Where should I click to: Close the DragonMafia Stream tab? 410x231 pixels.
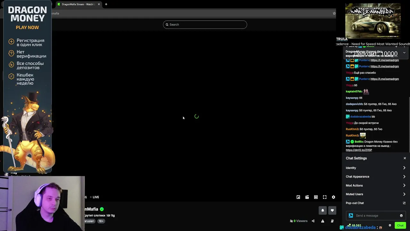[99, 4]
